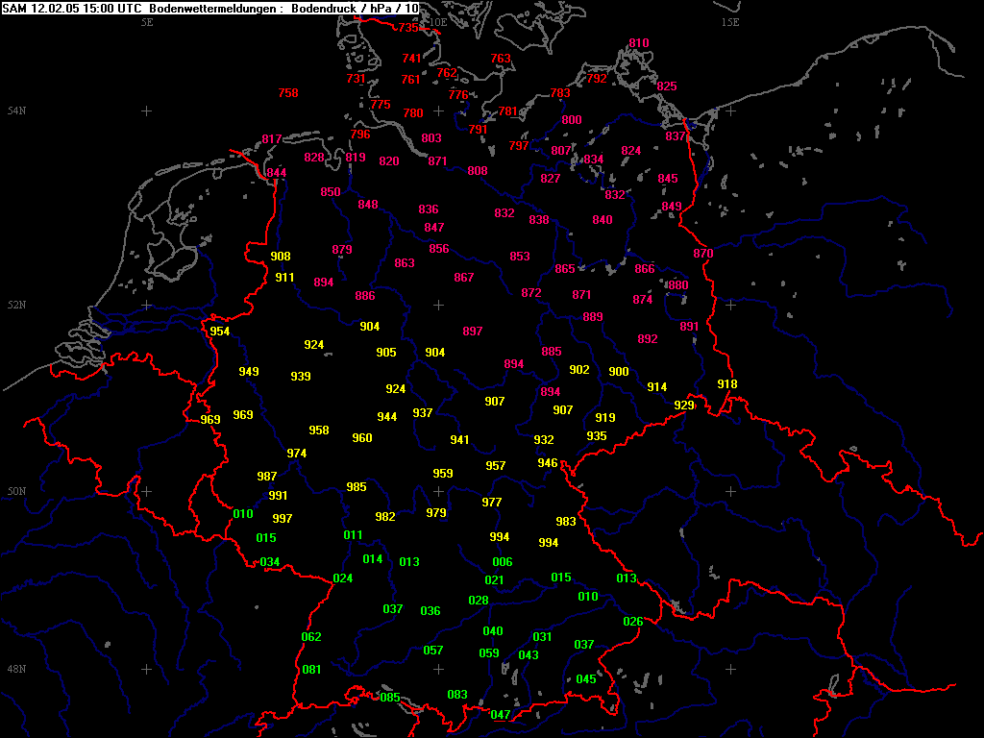
Task: Click the 15E longitude label
Action: [x=730, y=21]
